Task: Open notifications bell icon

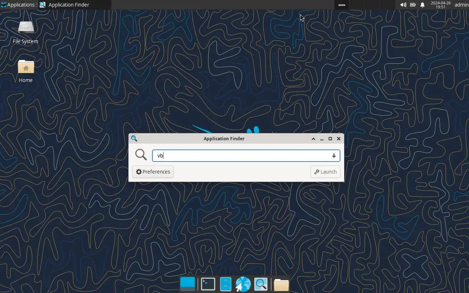Action: click(422, 5)
